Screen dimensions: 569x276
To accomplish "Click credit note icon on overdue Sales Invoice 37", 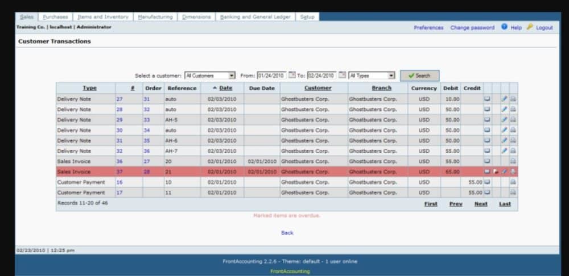I will pyautogui.click(x=496, y=172).
